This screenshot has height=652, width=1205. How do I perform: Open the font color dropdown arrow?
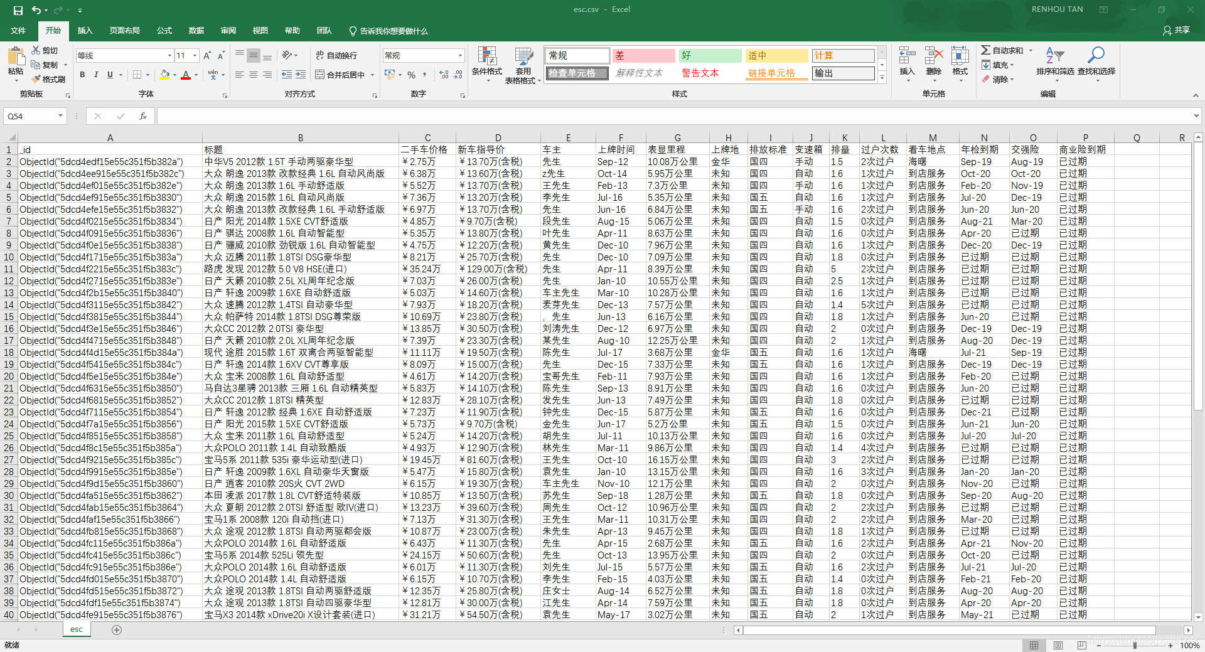(x=196, y=75)
